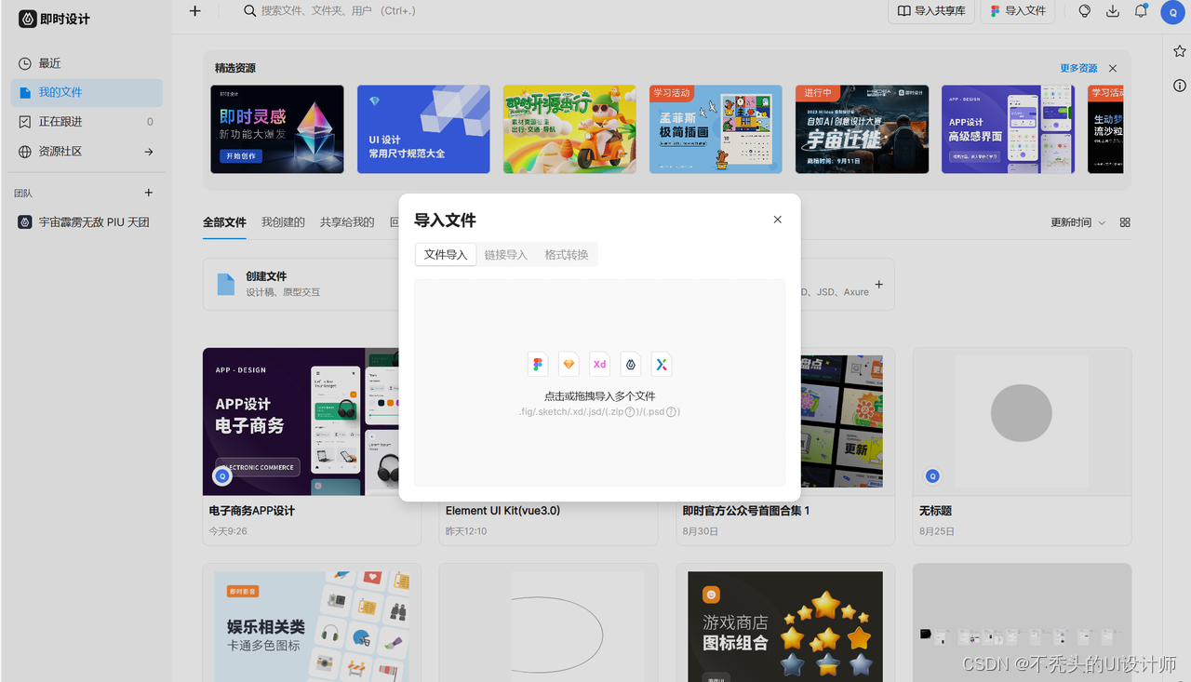Open 资源社区 in the sidebar

click(87, 152)
